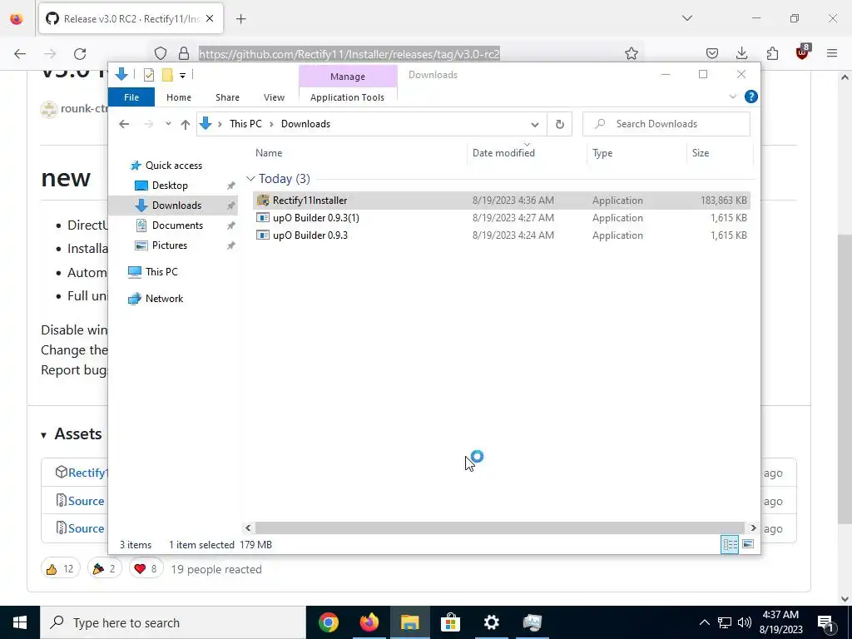The image size is (852, 639).
Task: Open Windows Start menu
Action: 20,622
